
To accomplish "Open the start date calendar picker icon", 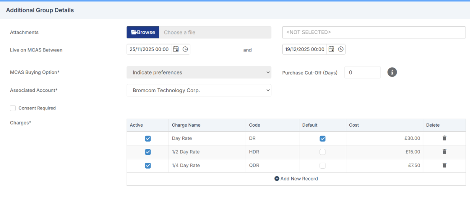I will click(x=176, y=49).
